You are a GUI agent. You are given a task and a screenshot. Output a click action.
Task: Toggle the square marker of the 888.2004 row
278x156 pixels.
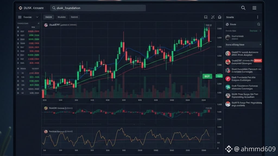click(18, 35)
